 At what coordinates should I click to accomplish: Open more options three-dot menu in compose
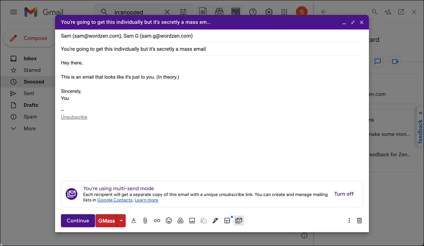[349, 221]
